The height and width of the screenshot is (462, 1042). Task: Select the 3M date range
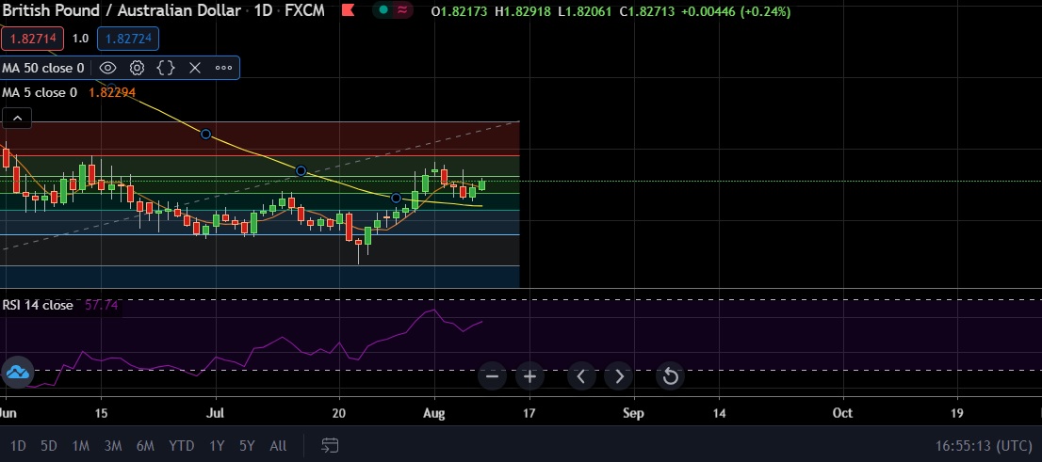tap(113, 445)
